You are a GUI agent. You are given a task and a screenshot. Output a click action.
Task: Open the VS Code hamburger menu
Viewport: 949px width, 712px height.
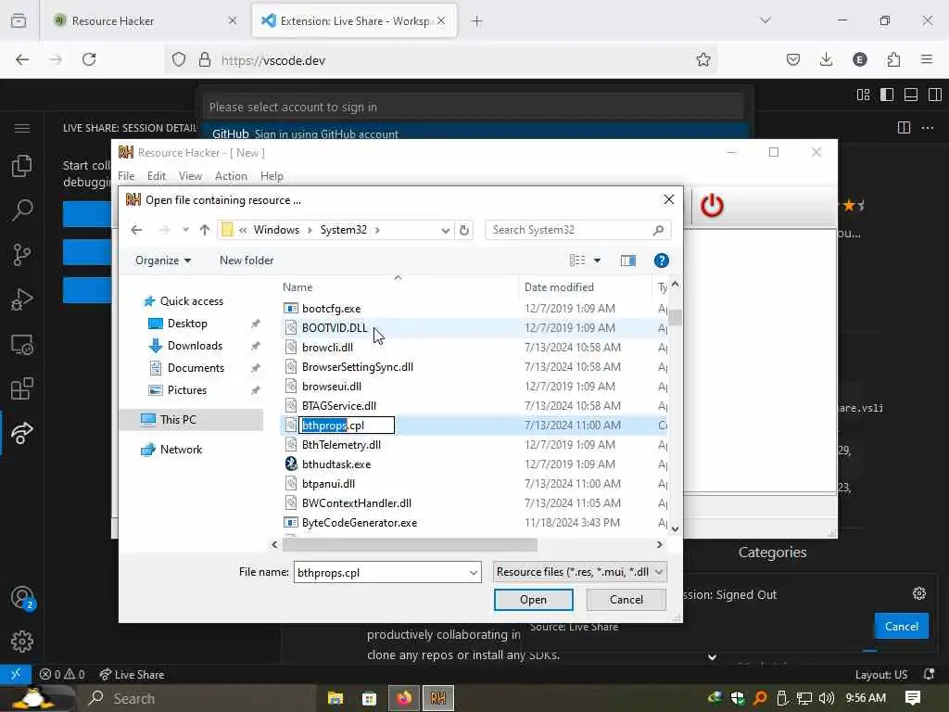22,128
